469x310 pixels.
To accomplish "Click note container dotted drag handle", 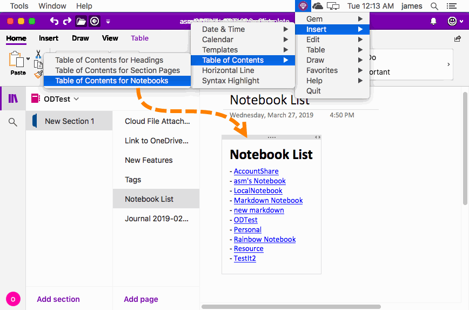I will tap(272, 137).
